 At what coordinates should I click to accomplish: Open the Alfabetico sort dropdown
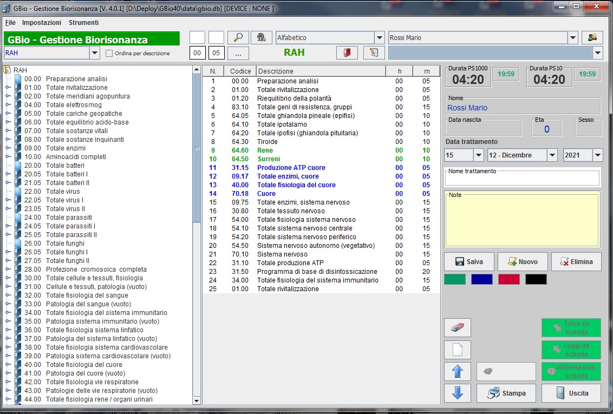tap(379, 38)
